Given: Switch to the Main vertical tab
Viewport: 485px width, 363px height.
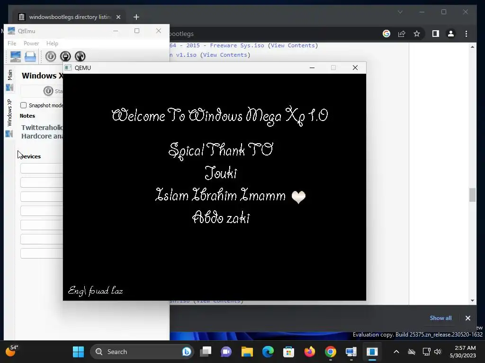Looking at the screenshot, I should [9, 80].
